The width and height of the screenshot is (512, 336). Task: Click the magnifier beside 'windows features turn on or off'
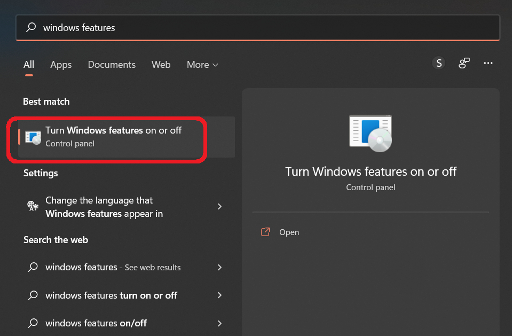33,295
